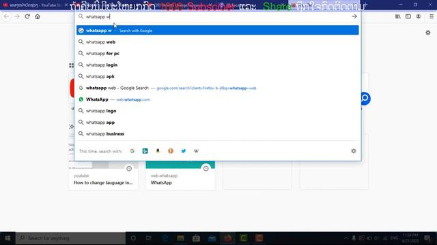Screen dimensions: 437x245
Task: Search this time with Bing icon
Action: point(145,151)
